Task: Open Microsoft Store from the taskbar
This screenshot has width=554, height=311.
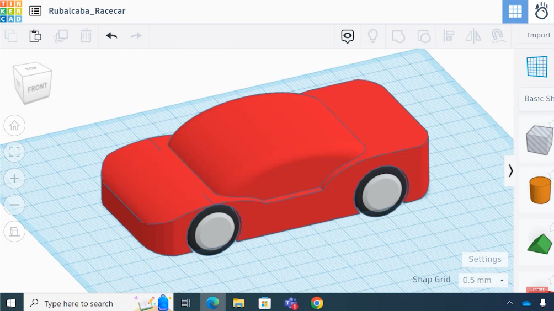Action: [x=264, y=303]
